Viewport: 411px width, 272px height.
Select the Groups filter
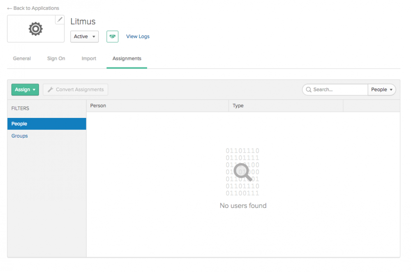20,136
